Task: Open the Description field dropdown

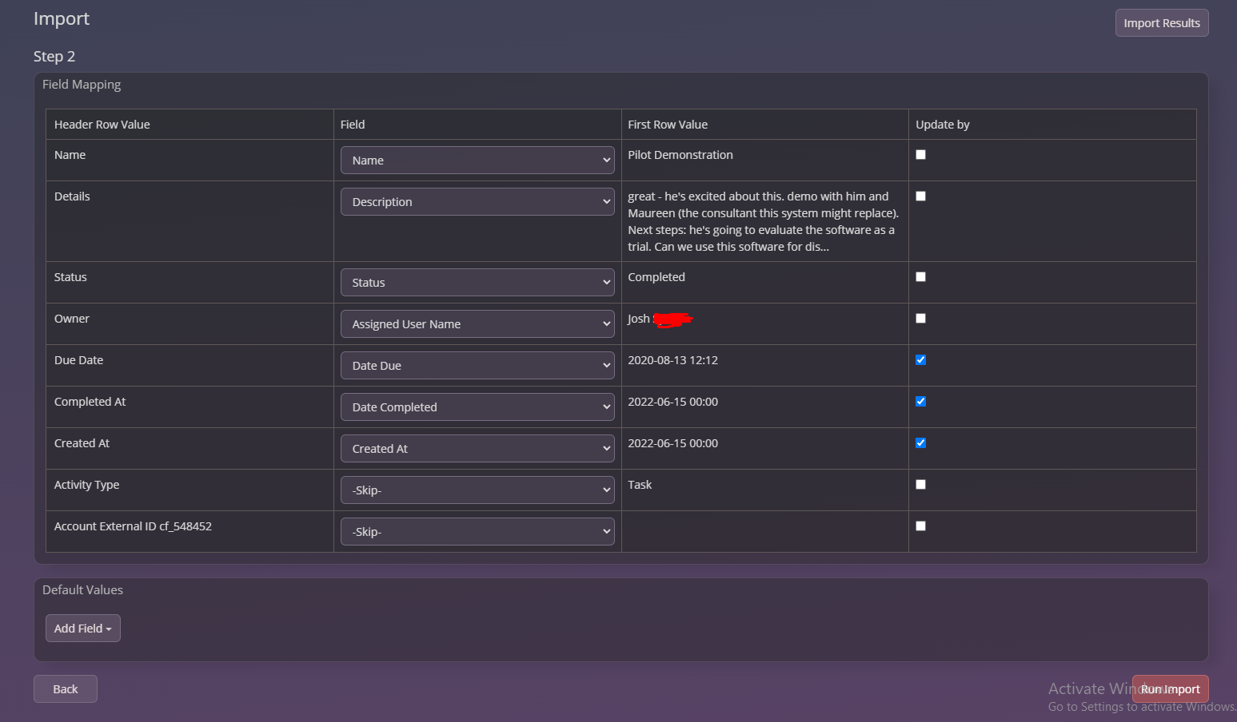Action: (477, 201)
